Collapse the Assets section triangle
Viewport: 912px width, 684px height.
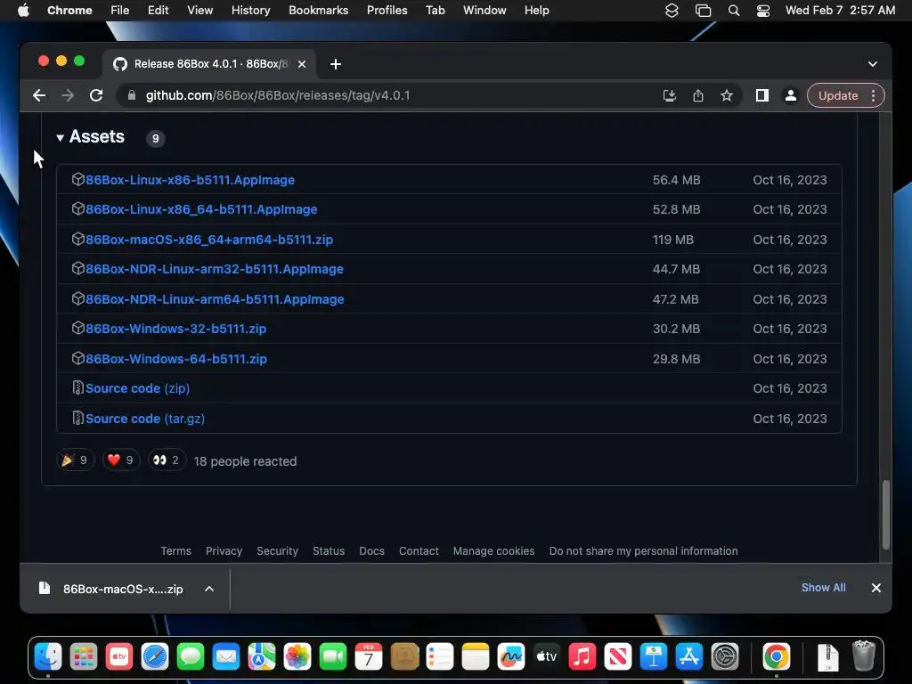click(60, 138)
